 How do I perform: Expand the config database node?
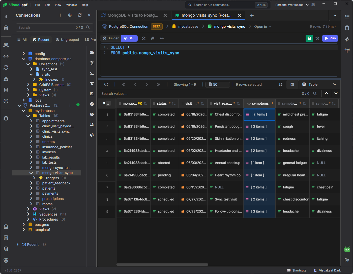[x=24, y=53]
